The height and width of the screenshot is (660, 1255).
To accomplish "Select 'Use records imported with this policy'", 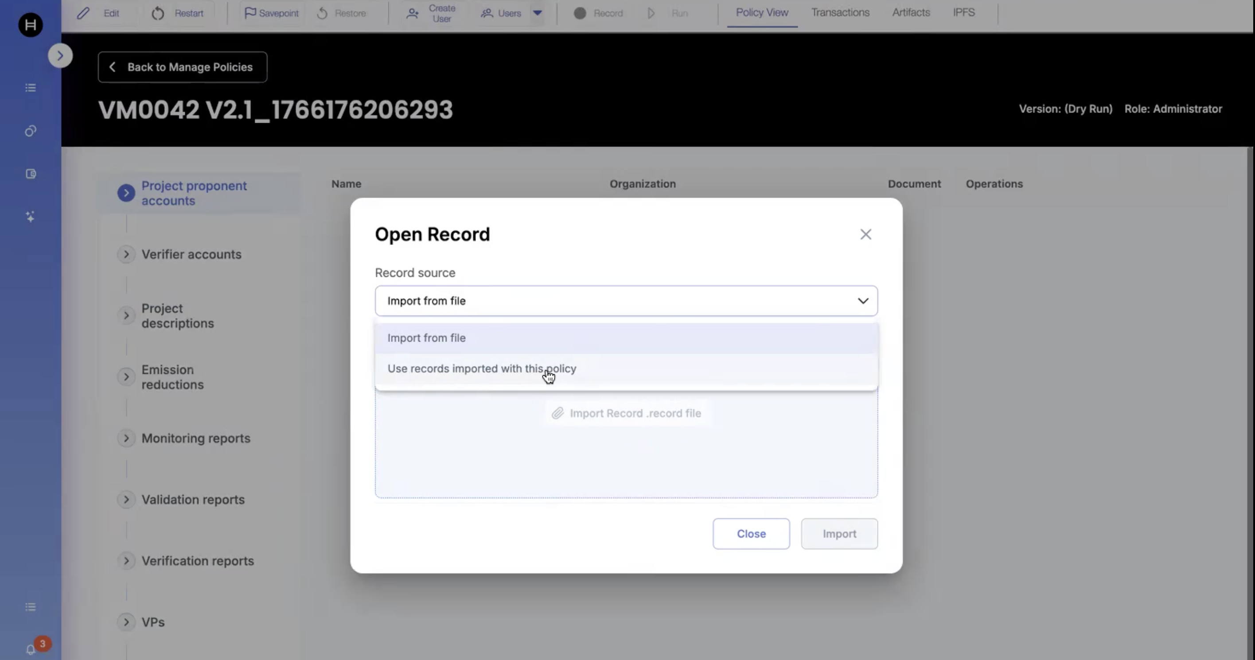I will tap(481, 369).
